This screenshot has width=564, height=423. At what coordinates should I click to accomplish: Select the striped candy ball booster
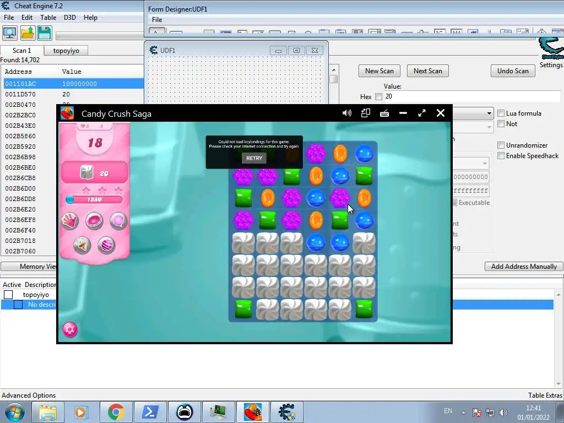[106, 245]
